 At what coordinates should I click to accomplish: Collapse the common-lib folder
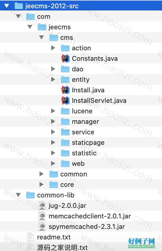click(18, 195)
